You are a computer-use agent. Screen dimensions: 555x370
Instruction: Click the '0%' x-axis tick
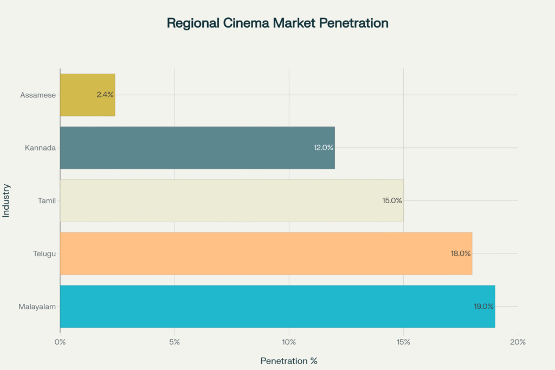[x=60, y=342]
